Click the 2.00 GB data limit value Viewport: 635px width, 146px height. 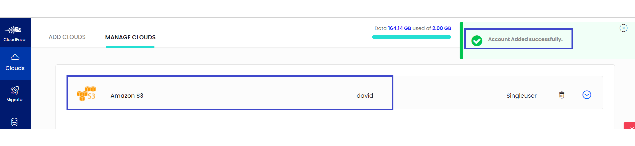pyautogui.click(x=441, y=28)
